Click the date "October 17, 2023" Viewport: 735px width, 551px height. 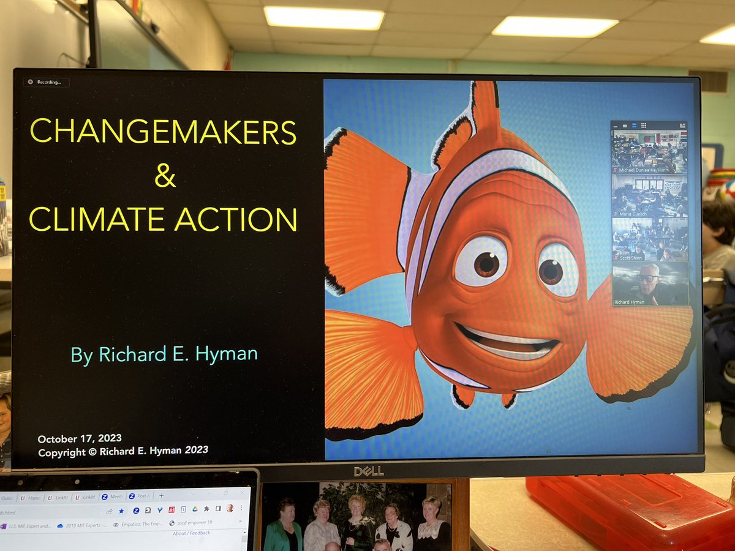coord(80,438)
